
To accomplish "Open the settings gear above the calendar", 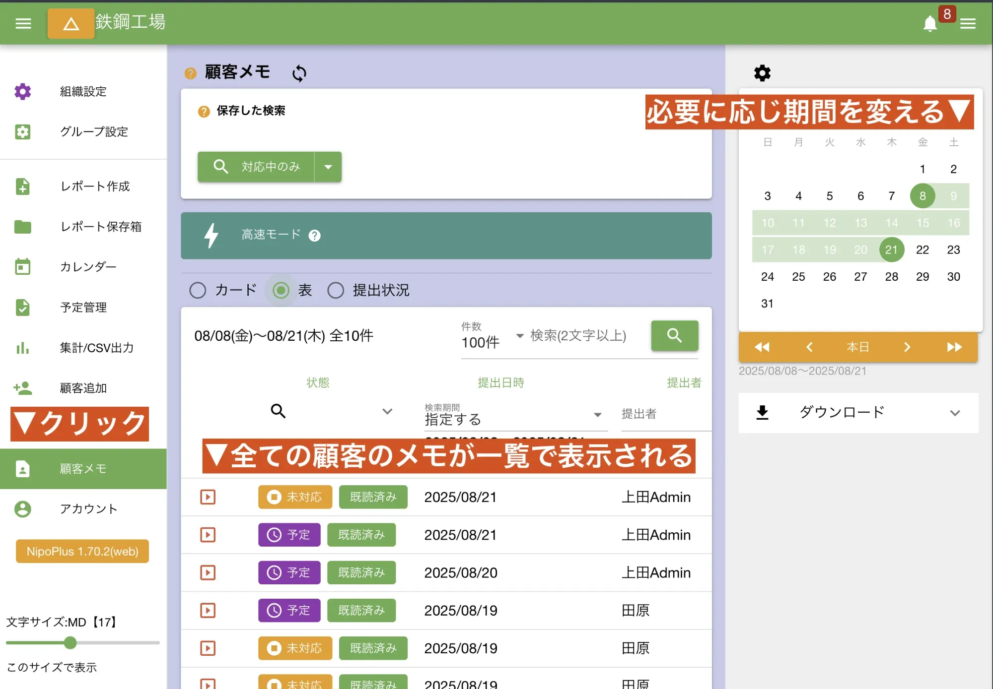I will click(762, 73).
